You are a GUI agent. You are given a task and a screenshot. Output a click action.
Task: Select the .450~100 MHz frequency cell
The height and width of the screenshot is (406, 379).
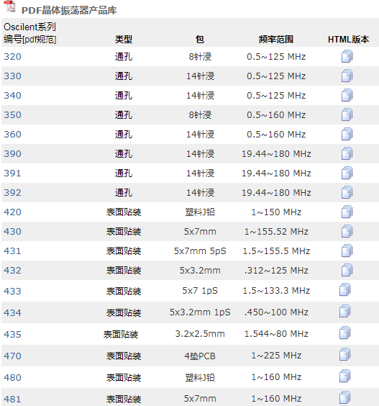[276, 312]
